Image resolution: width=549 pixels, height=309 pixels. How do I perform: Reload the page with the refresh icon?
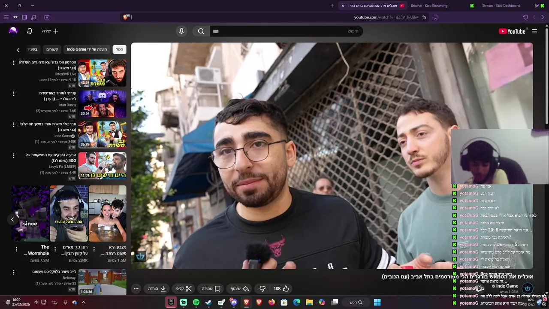525,17
